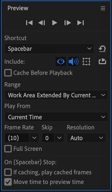Image resolution: width=112 pixels, height=192 pixels.
Task: Click the reset shortcut settings icon
Action: coord(102,49)
